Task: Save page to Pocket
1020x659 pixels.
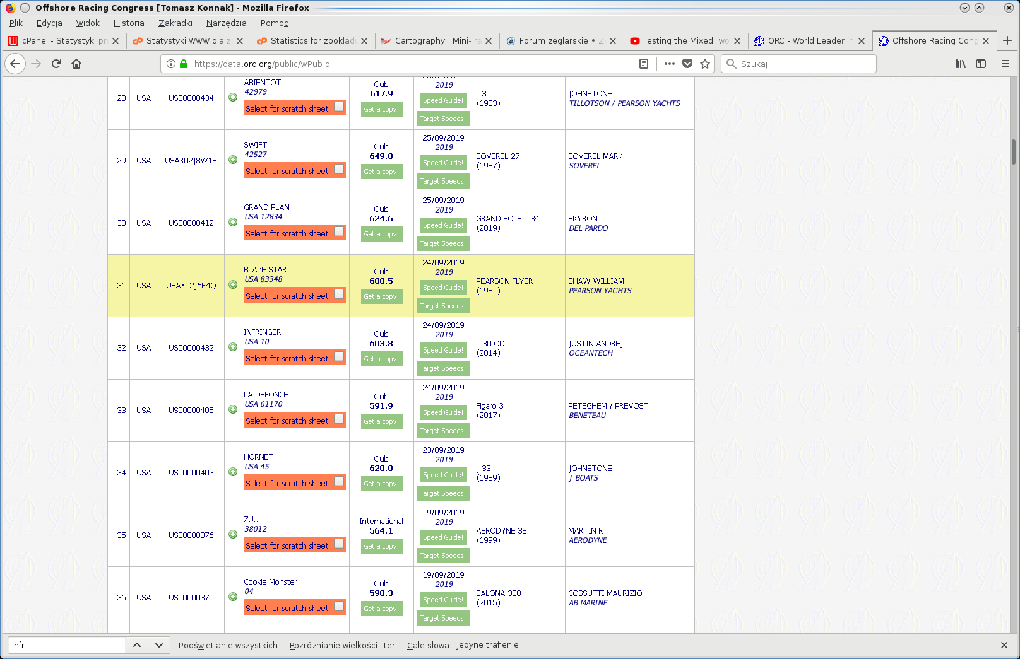Action: coord(687,64)
